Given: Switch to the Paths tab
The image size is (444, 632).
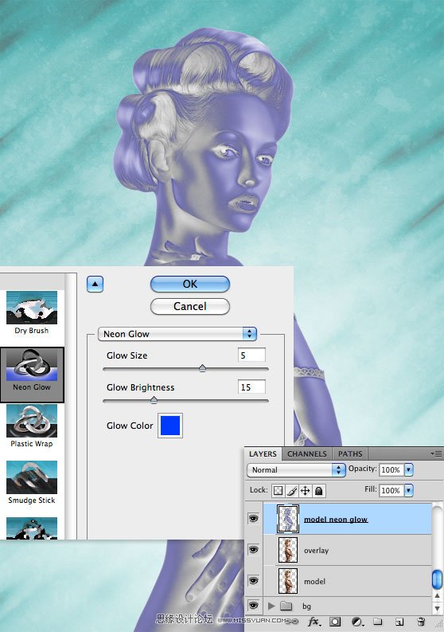Looking at the screenshot, I should (350, 453).
